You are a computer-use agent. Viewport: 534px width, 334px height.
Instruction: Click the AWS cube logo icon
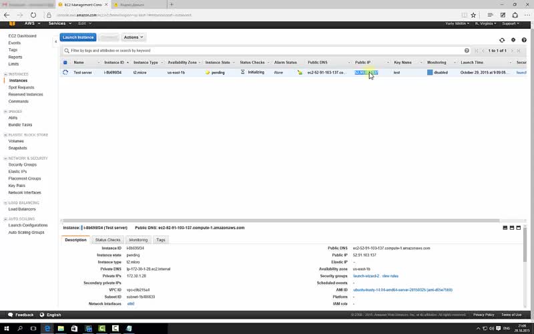coord(12,23)
